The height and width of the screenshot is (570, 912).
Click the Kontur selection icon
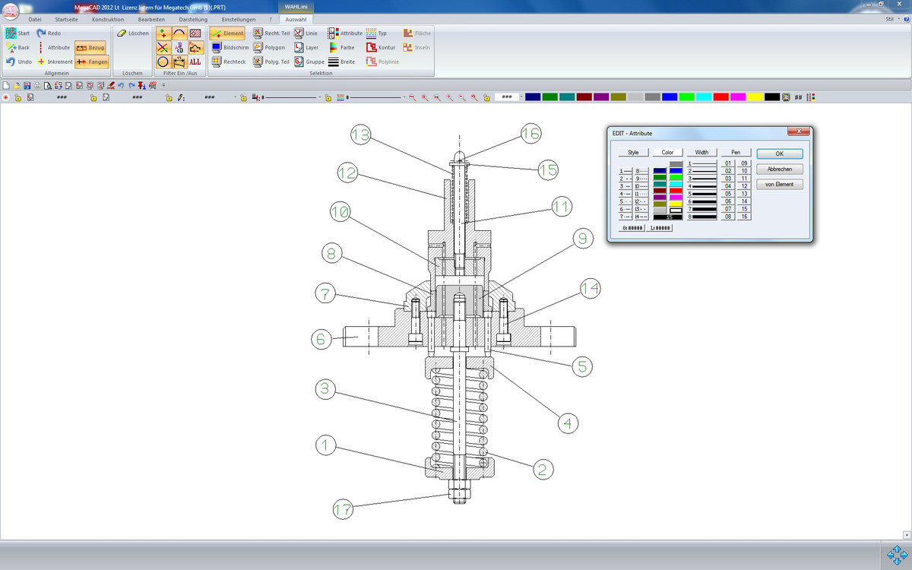(x=371, y=47)
